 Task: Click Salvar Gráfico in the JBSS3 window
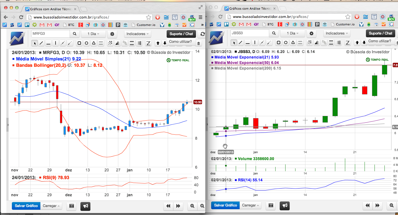point(226,205)
